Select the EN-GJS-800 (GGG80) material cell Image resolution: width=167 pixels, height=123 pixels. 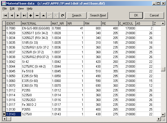point(36,28)
